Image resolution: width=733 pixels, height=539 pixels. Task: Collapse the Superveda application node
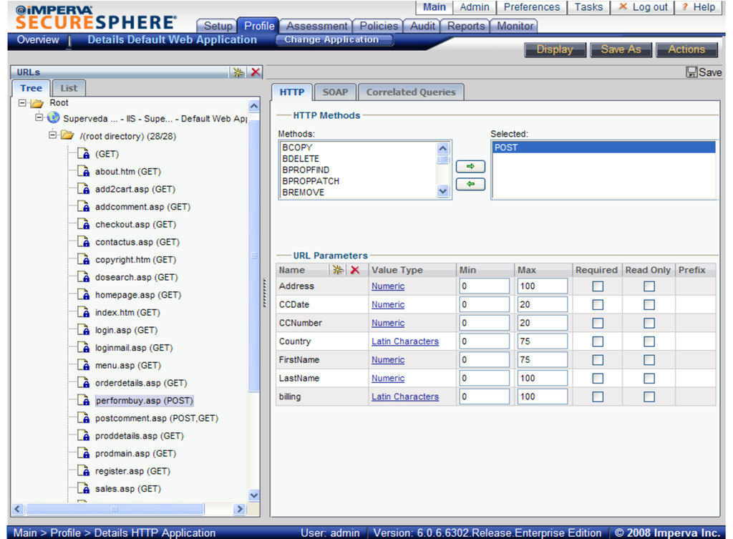tap(39, 117)
